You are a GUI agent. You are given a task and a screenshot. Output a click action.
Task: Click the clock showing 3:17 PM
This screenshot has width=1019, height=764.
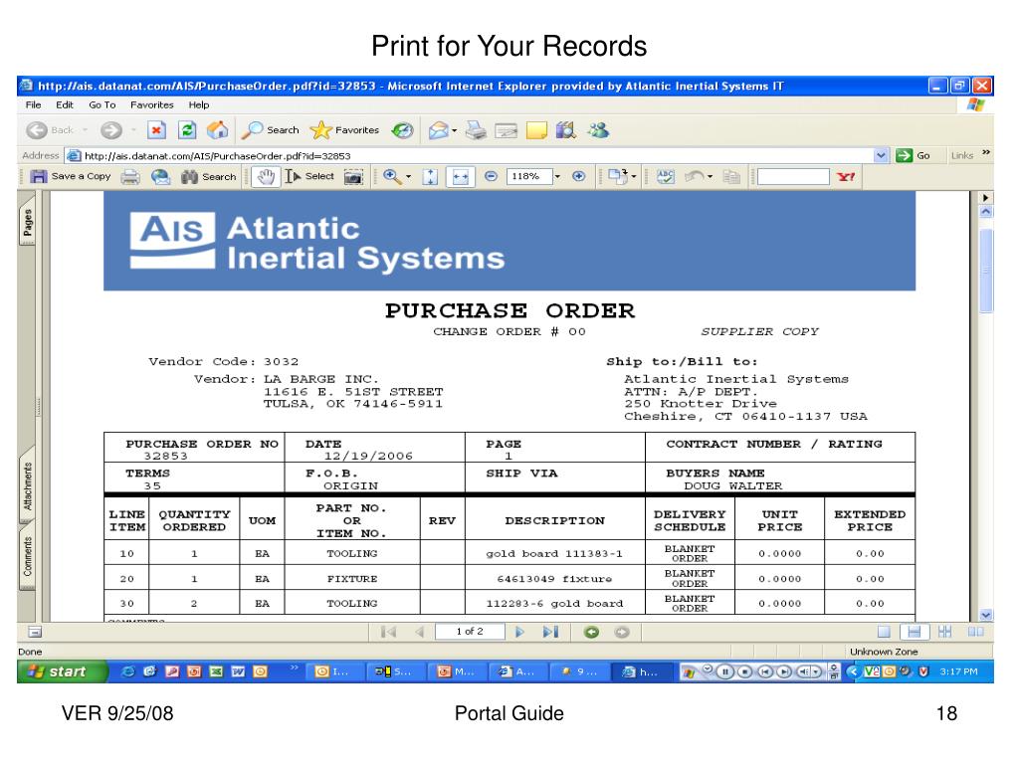pyautogui.click(x=958, y=671)
